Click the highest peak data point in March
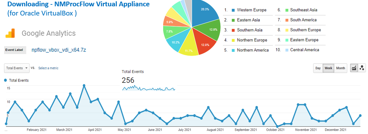This screenshot has height=134, width=368. pos(84,85)
